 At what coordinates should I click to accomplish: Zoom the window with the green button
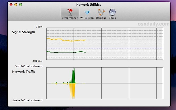tap(20, 5)
